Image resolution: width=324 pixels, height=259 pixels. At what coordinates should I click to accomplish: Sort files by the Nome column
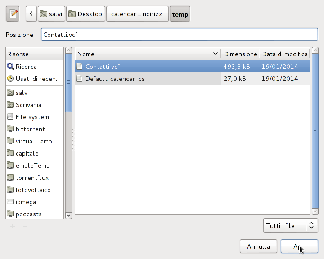pyautogui.click(x=148, y=54)
